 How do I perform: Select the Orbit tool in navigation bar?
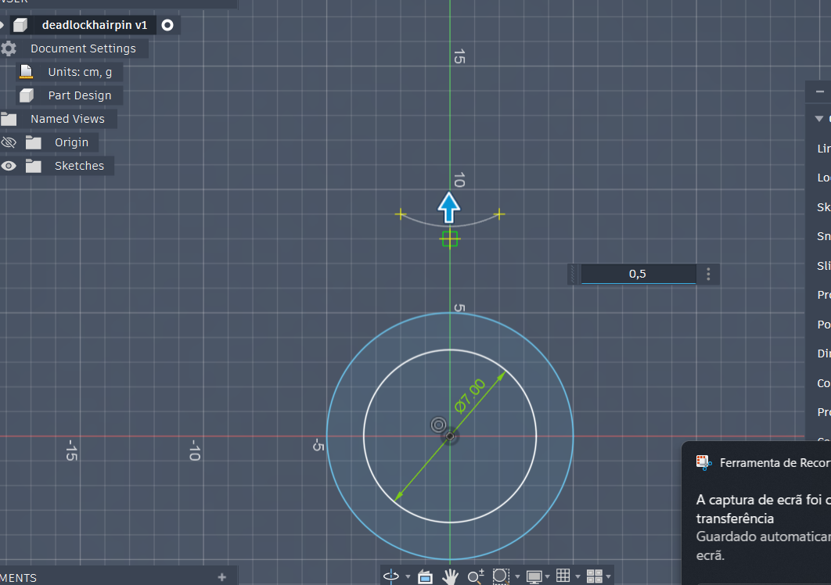391,576
